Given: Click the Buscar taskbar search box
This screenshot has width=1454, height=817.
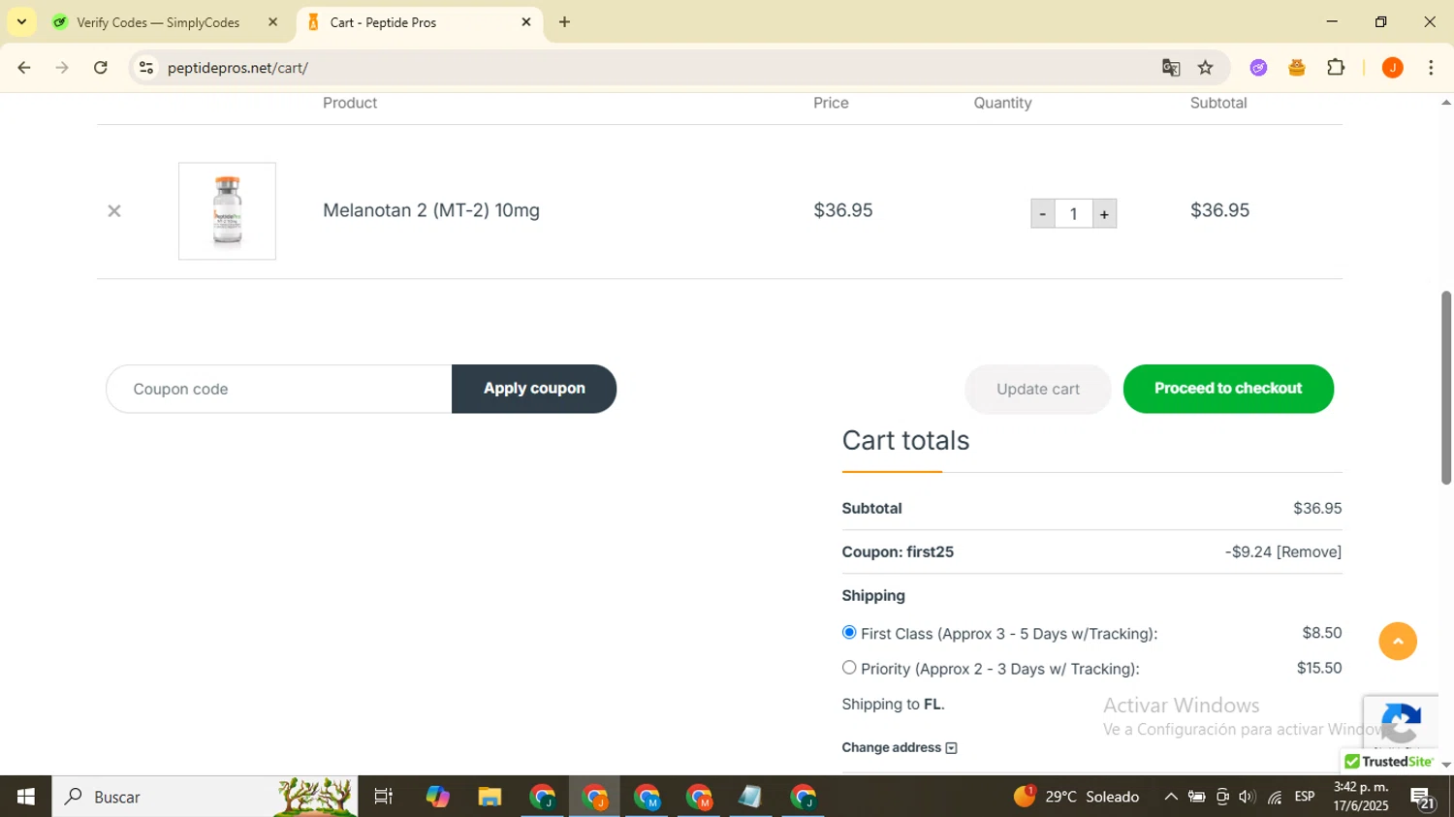Looking at the screenshot, I should (x=205, y=797).
